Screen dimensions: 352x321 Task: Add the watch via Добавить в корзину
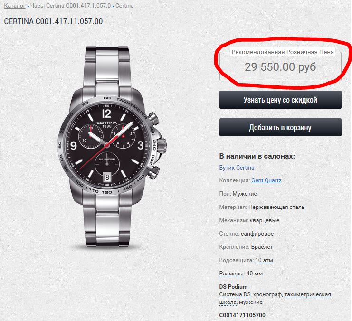(280, 127)
